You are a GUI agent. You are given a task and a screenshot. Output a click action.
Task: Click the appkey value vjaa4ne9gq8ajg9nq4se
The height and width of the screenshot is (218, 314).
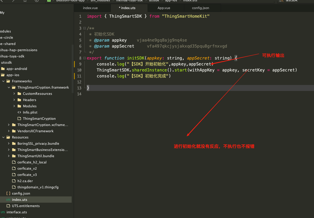coord(162,40)
